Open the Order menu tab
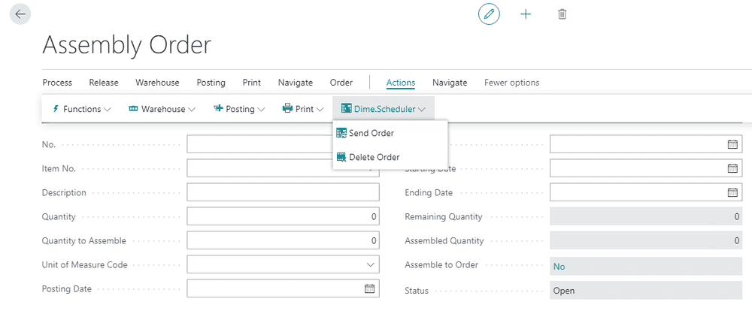Screen dimensions: 752x326 point(341,83)
